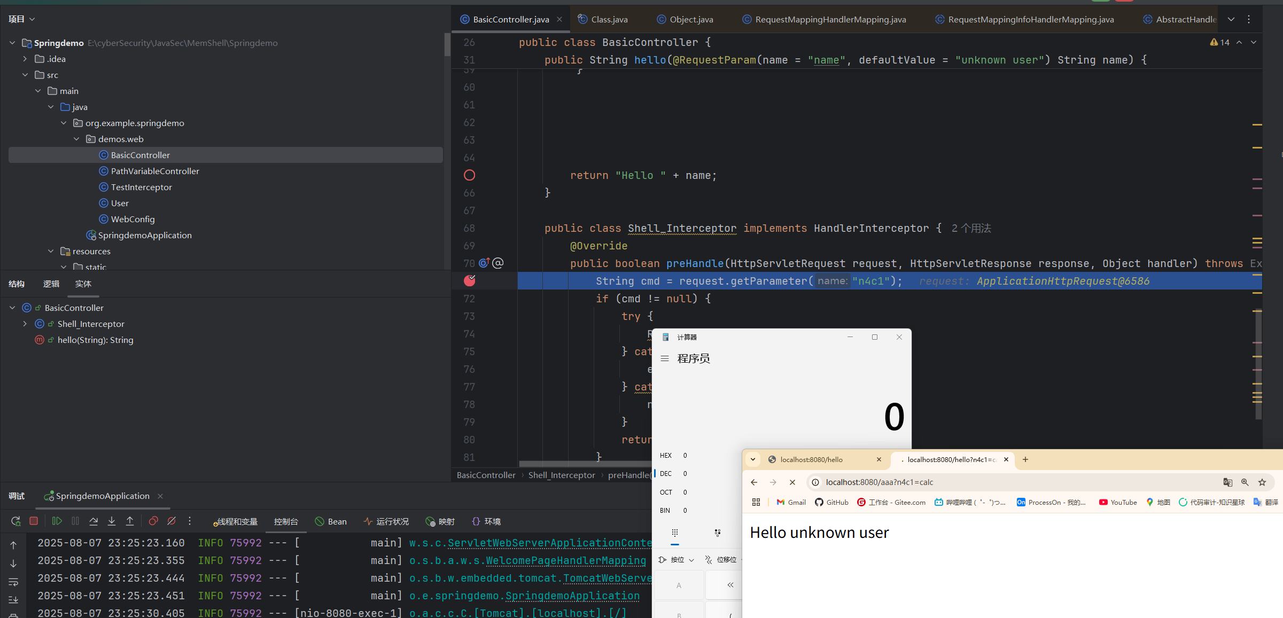
Task: Expand Shell_Interceptor in structure panel
Action: tap(25, 324)
